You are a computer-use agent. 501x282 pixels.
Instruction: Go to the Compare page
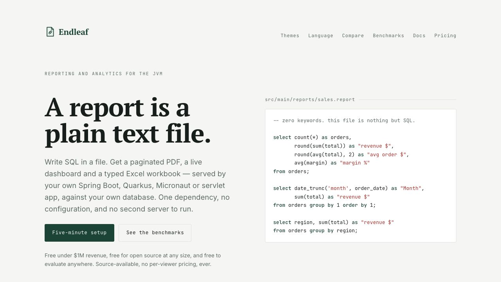coord(353,36)
